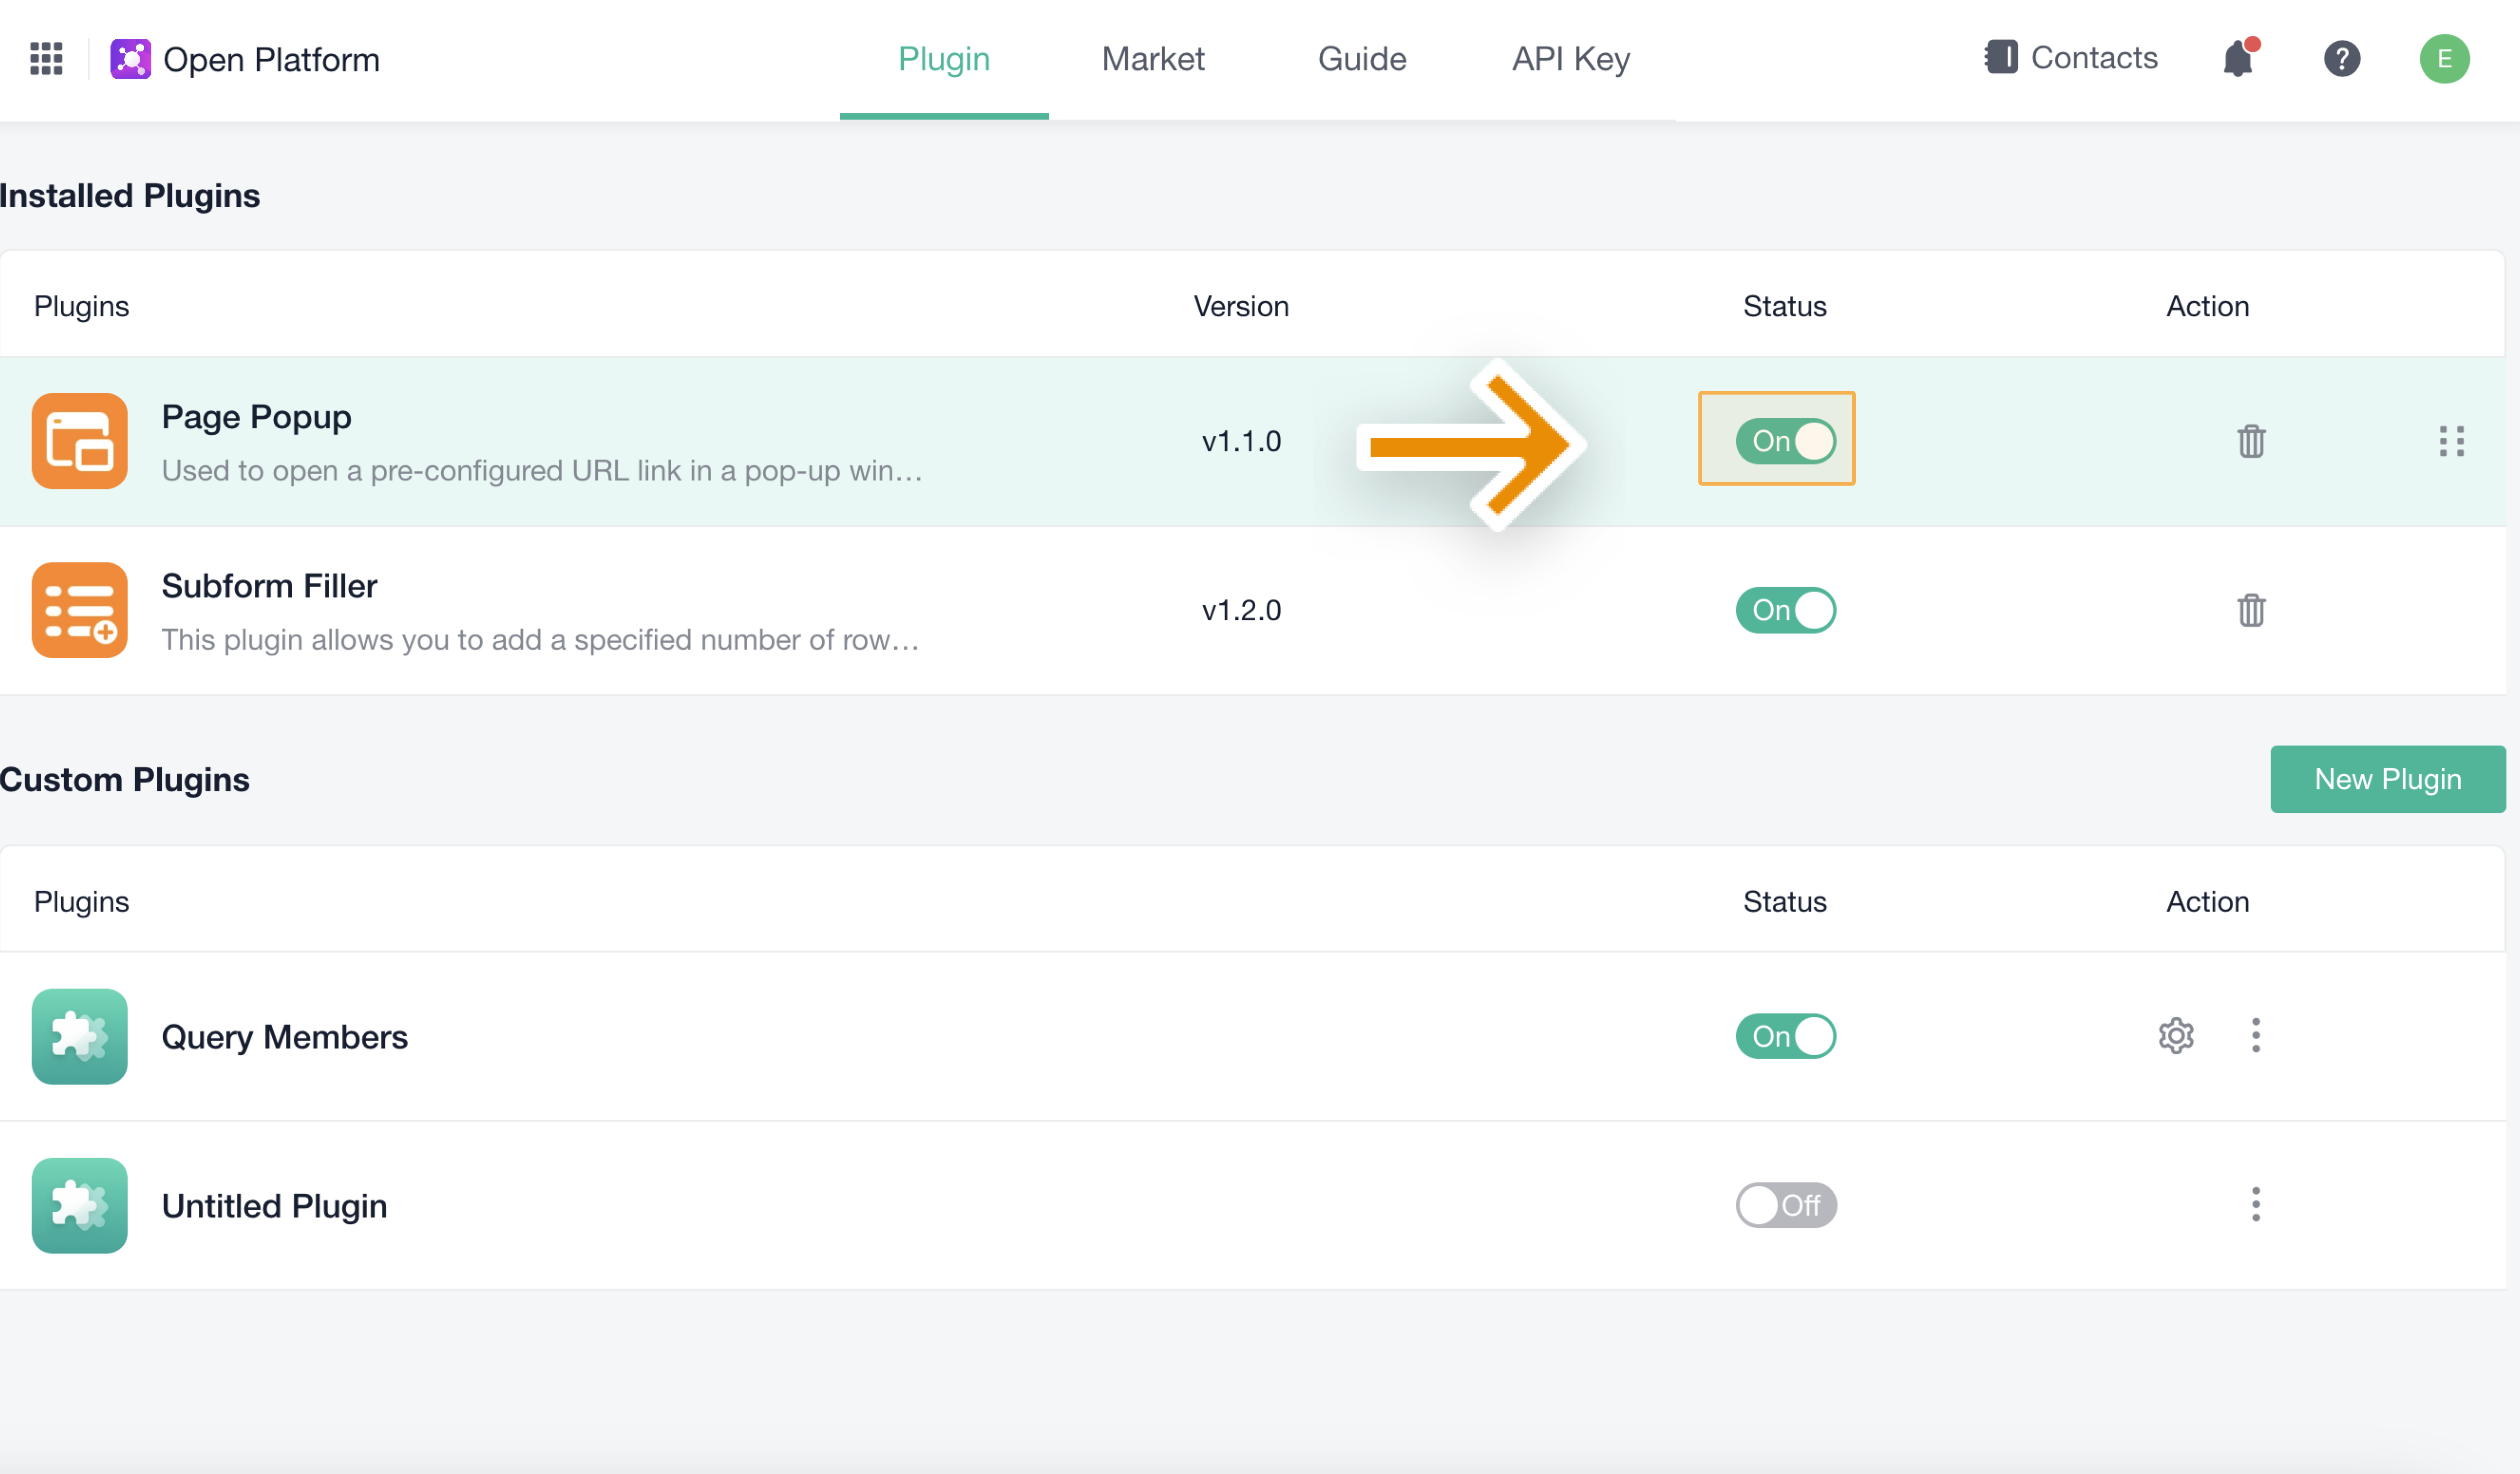The width and height of the screenshot is (2520, 1474).
Task: Click trash icon for Subform Filler
Action: pos(2250,610)
